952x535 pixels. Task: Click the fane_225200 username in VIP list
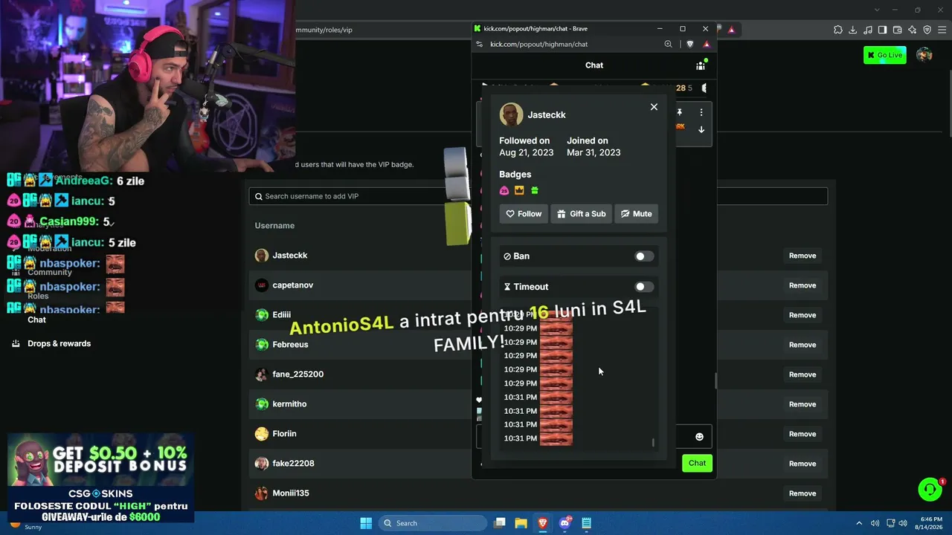tap(298, 374)
